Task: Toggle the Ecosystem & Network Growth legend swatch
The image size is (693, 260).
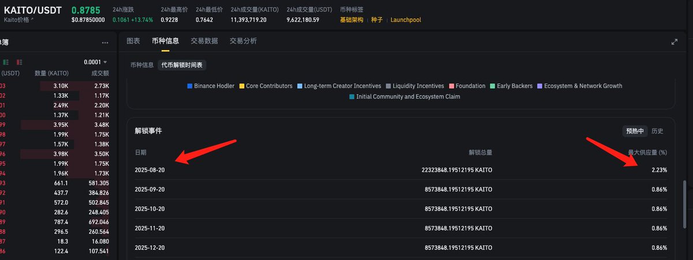Action: point(539,86)
